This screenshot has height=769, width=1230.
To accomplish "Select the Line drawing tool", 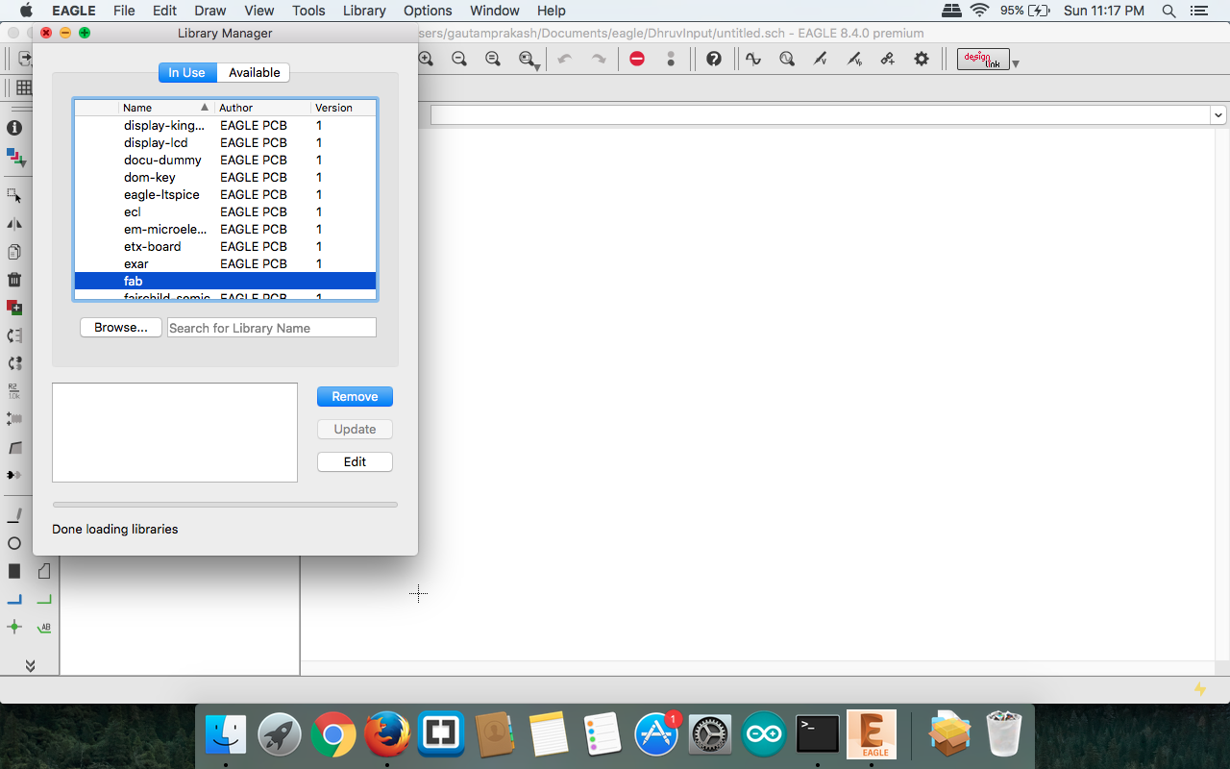I will pos(14,515).
